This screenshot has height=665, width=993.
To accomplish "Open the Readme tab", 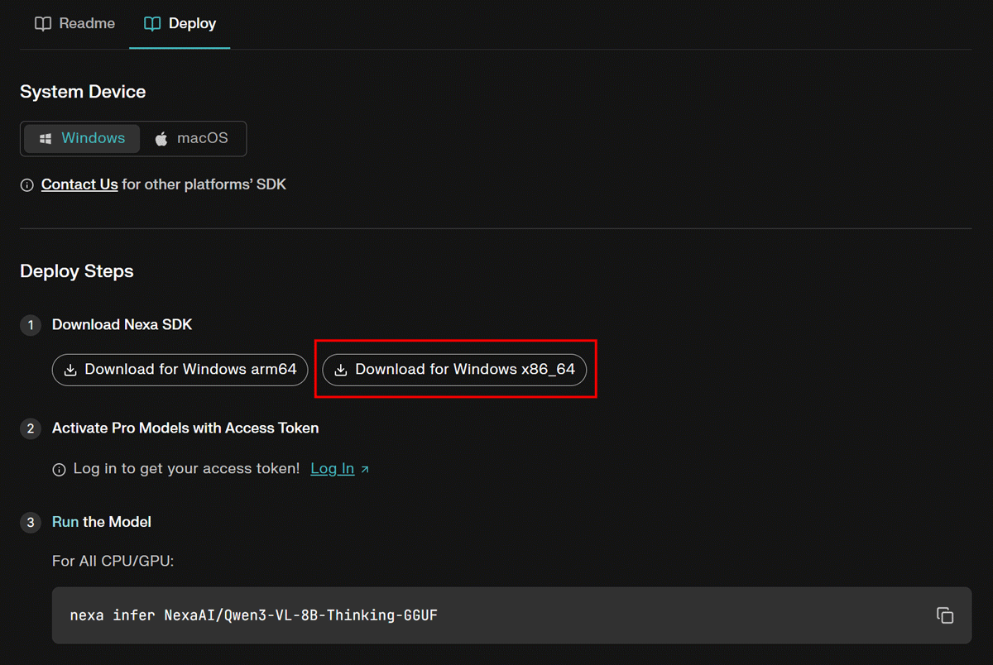I will pyautogui.click(x=74, y=24).
